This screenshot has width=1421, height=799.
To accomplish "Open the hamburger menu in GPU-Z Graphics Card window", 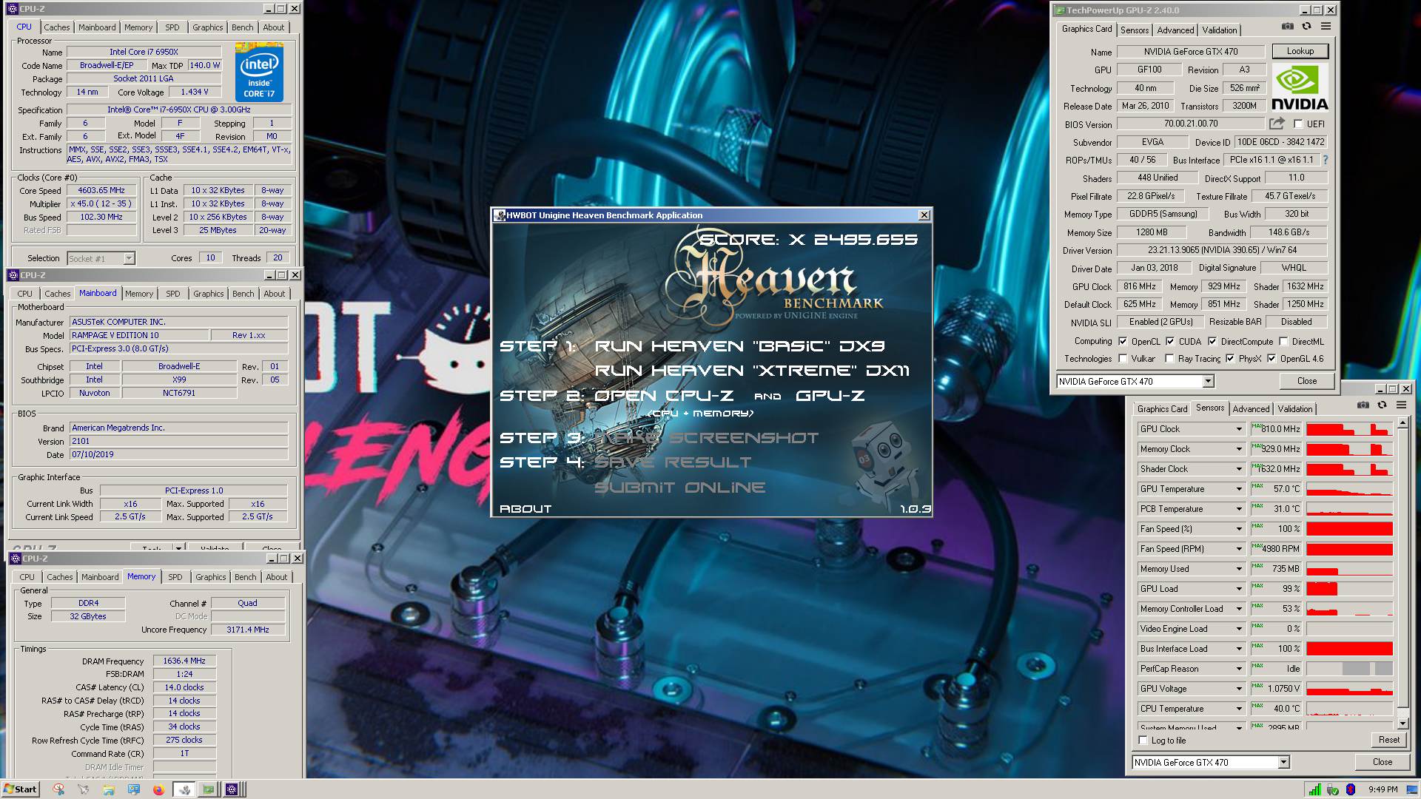I will (1326, 26).
